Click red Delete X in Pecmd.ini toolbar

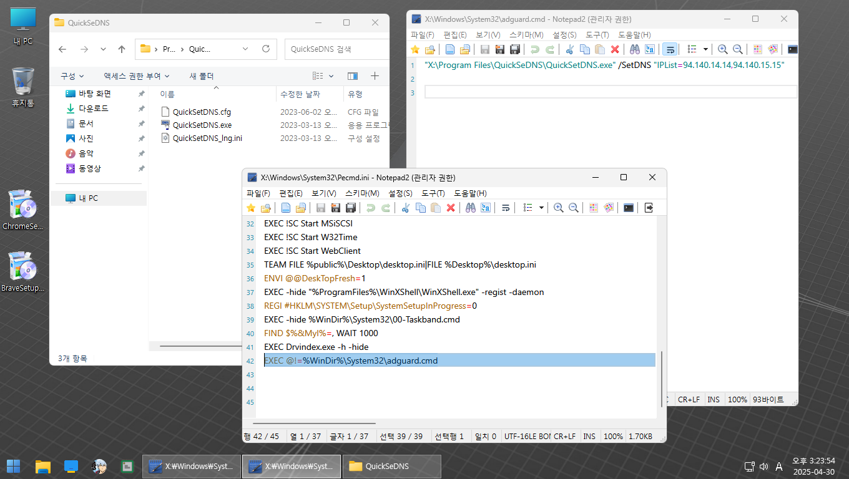pos(451,208)
